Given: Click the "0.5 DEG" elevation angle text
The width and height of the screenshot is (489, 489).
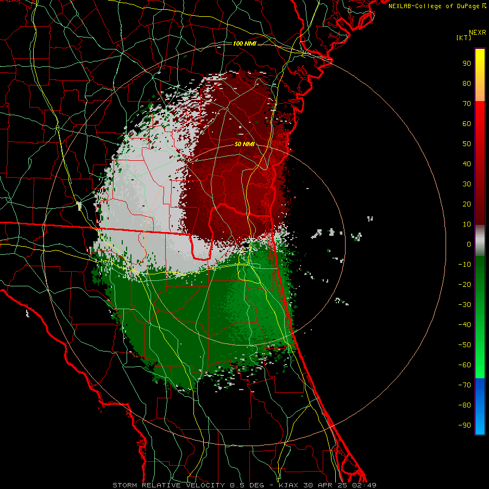Looking at the screenshot, I should click(x=247, y=485).
